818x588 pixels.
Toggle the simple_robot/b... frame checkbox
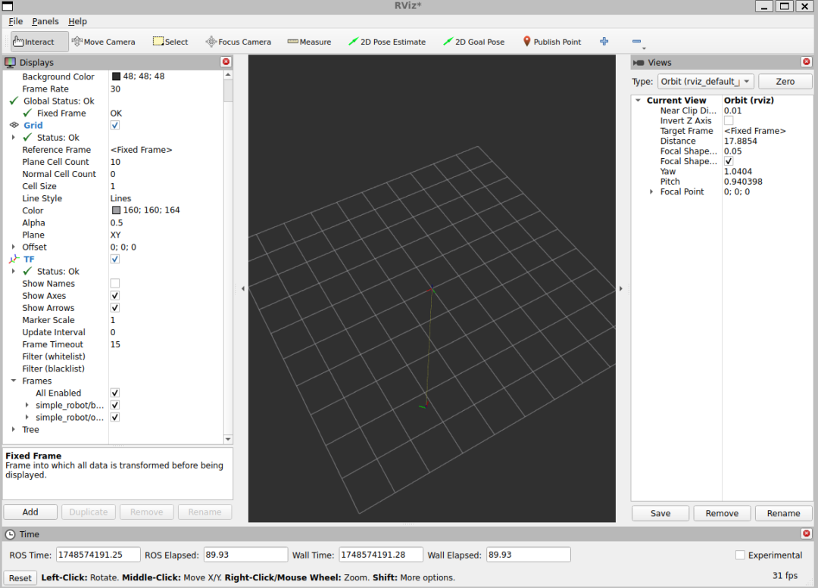[x=115, y=405]
